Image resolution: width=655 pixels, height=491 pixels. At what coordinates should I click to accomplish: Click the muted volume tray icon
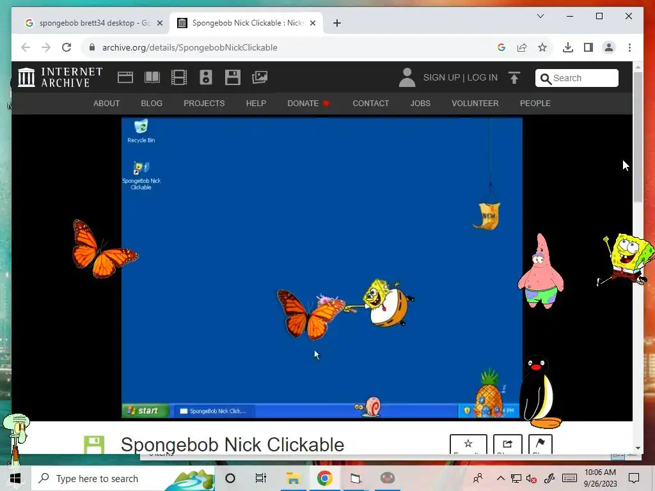532,479
